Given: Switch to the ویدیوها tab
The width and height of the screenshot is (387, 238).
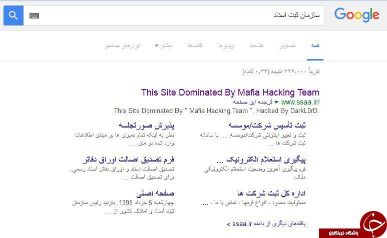Looking at the screenshot, I should click(226, 45).
